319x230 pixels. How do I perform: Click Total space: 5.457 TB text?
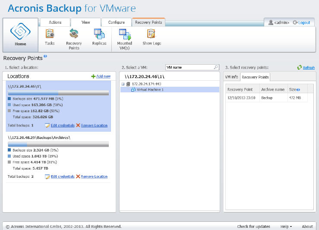click(x=30, y=168)
